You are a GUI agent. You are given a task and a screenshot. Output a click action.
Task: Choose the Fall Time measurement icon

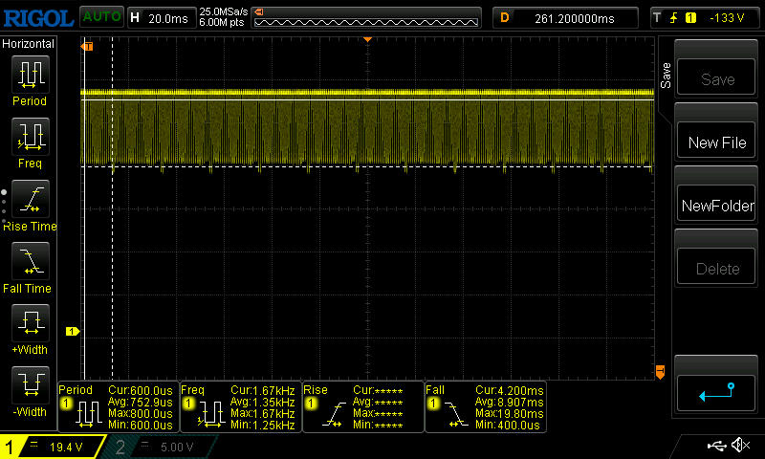coord(29,261)
